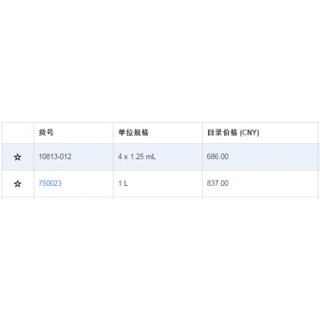Select the white row beside 837.00
This screenshot has width=320, height=320.
pos(160,184)
